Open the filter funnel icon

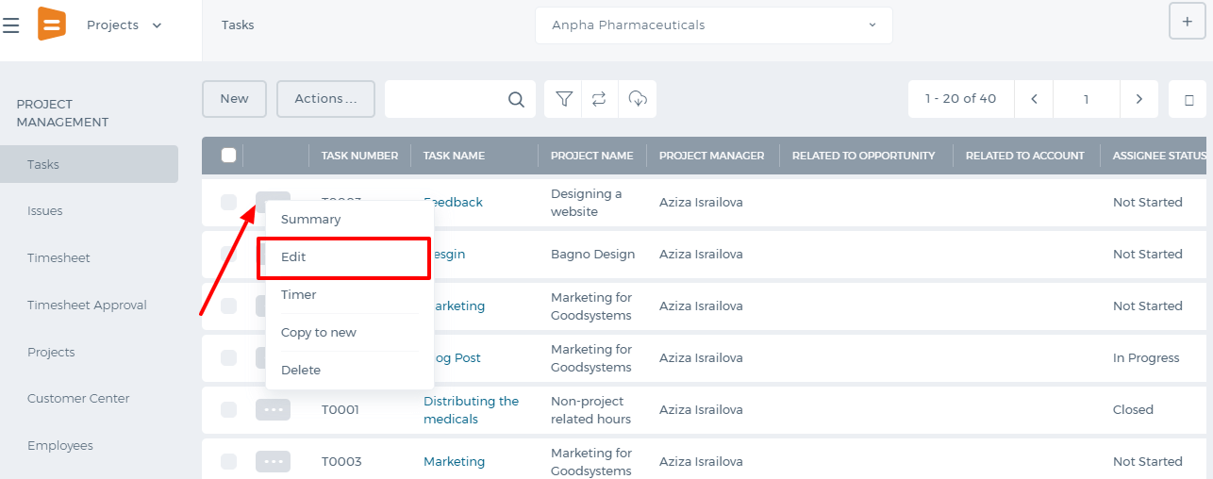pyautogui.click(x=564, y=99)
